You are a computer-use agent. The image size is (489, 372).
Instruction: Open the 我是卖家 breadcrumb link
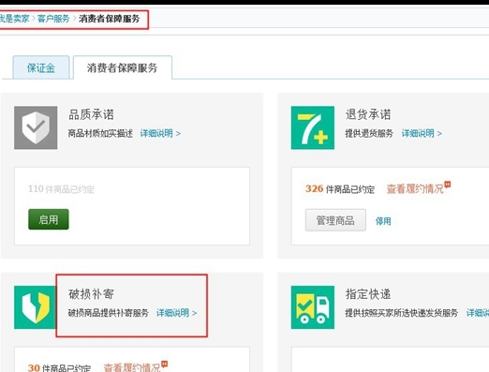coord(14,19)
